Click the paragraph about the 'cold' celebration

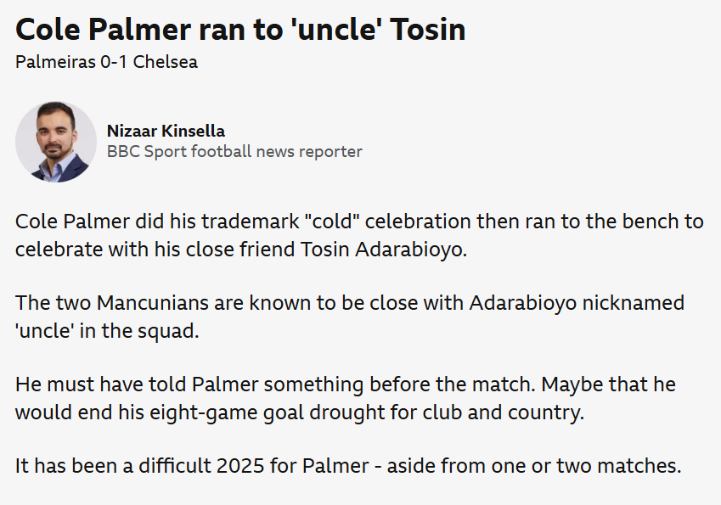click(359, 235)
